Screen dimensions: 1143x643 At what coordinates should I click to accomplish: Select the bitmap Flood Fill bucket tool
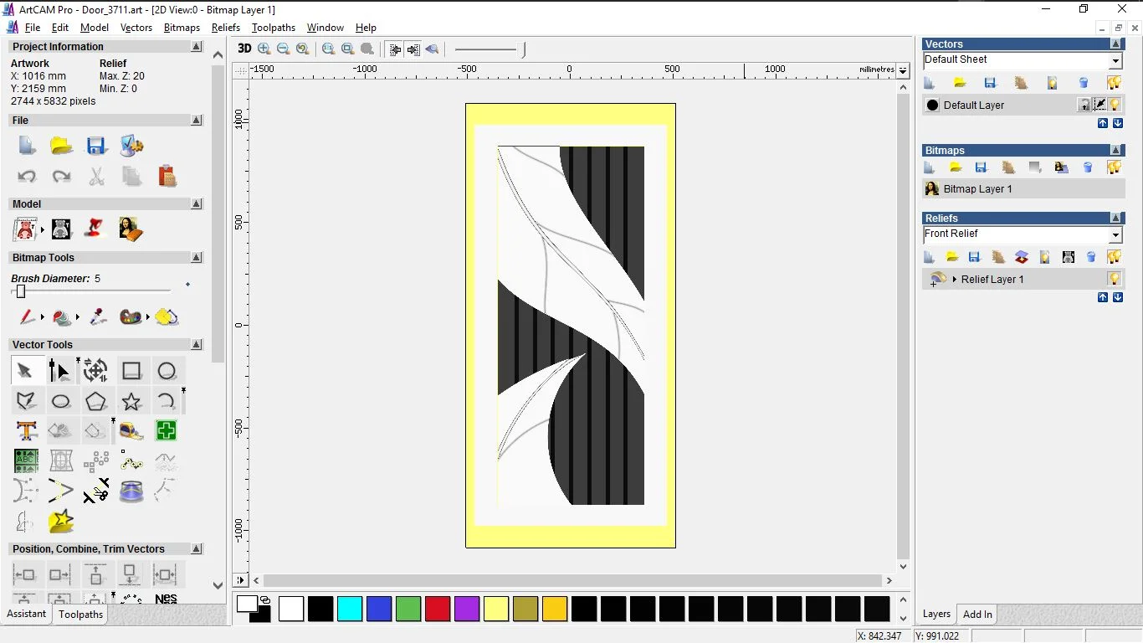(61, 317)
